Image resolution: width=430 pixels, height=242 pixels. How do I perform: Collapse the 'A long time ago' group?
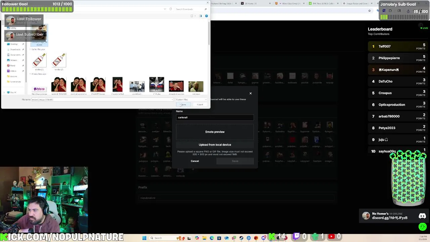tap(30, 74)
